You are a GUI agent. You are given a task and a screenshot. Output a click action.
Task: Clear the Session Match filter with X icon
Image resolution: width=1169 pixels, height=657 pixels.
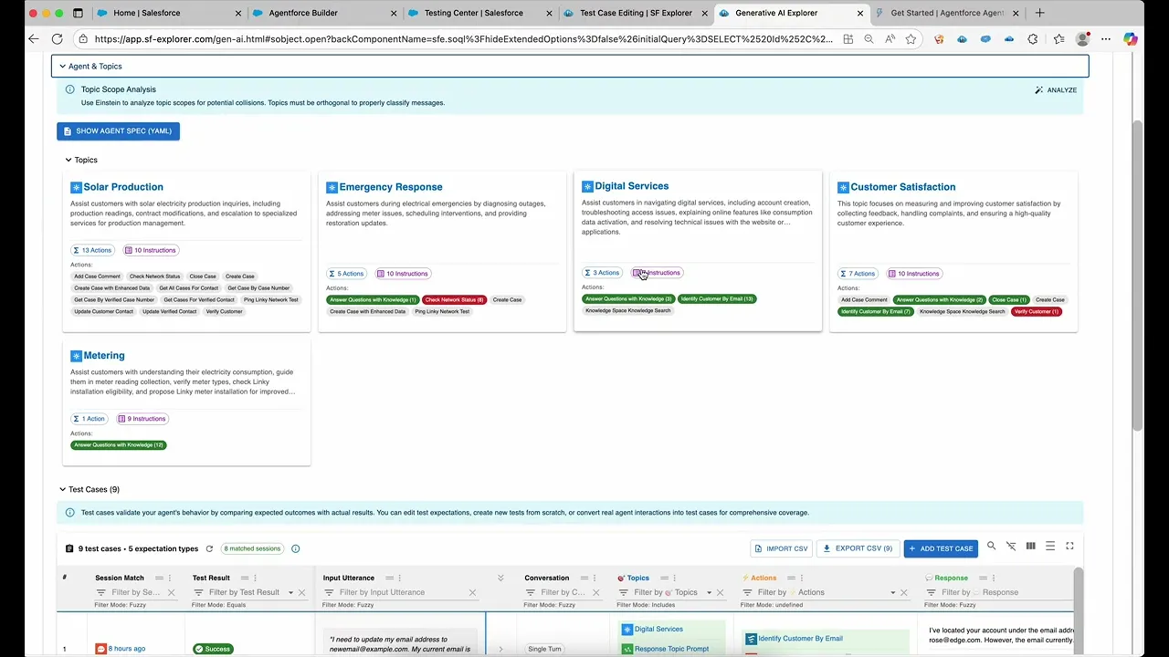pos(171,592)
